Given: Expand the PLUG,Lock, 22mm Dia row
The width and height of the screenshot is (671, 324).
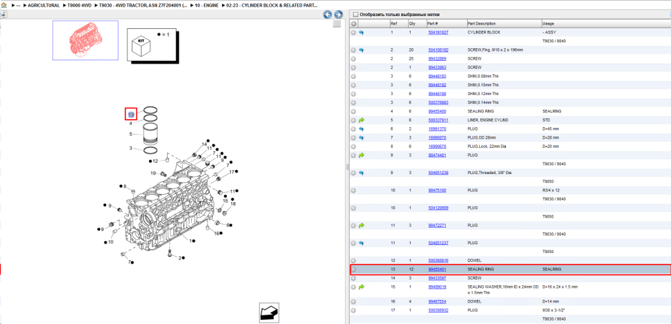Looking at the screenshot, I should (354, 147).
